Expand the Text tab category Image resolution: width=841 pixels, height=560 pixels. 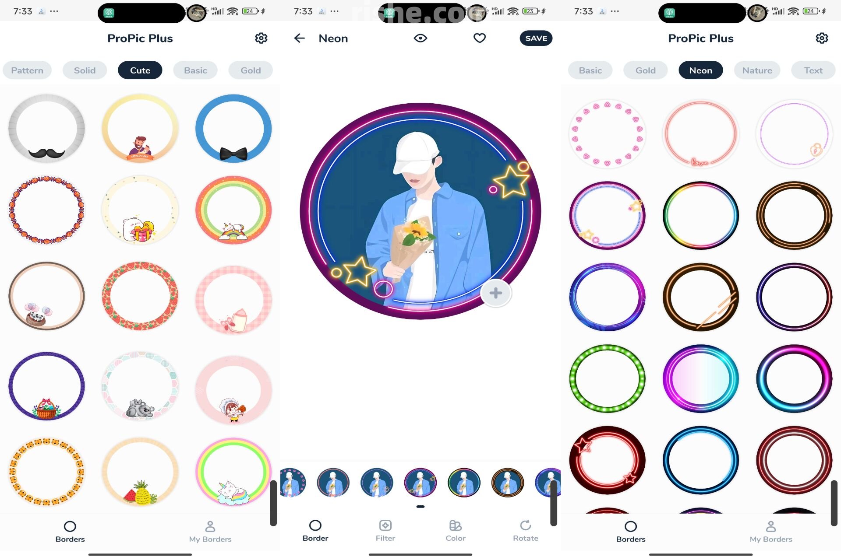pyautogui.click(x=813, y=70)
